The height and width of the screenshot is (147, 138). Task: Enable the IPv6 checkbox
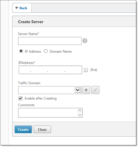pos(86,70)
